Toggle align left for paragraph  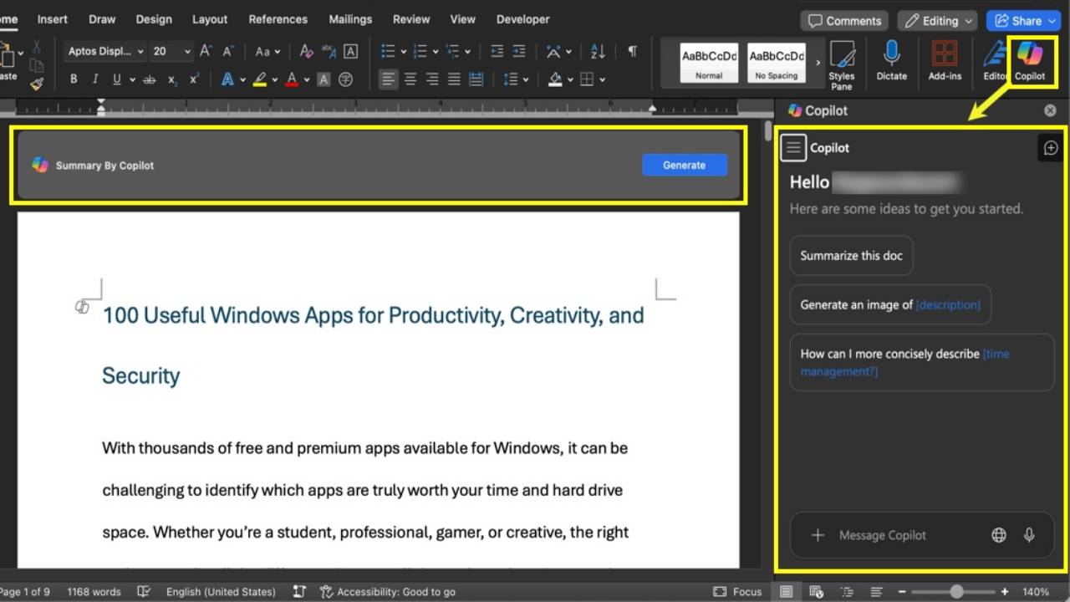pos(388,79)
